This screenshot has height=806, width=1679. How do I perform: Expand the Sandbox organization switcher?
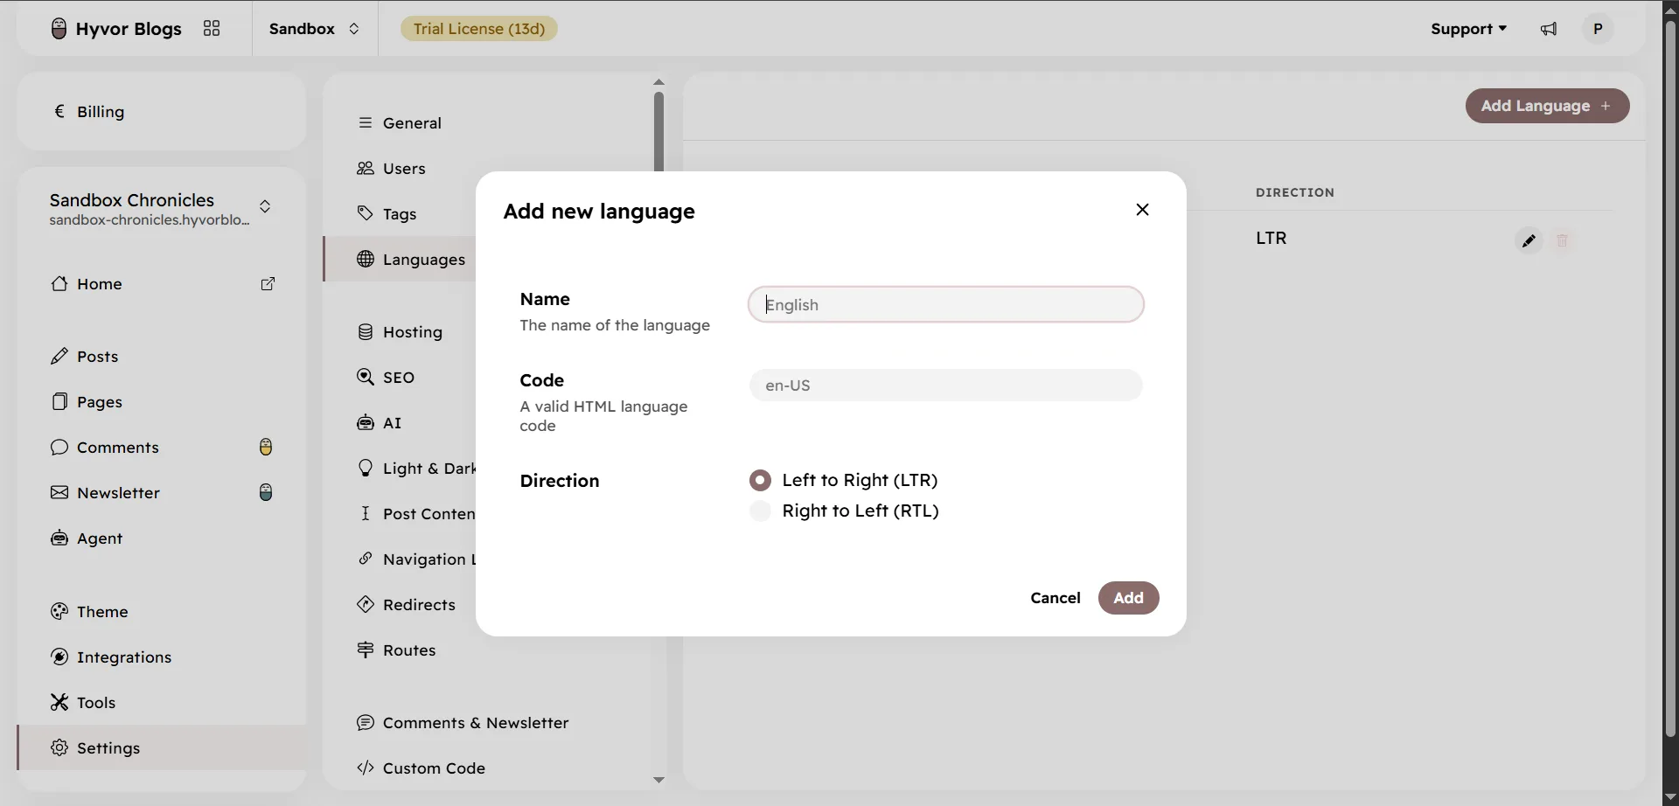pyautogui.click(x=315, y=29)
